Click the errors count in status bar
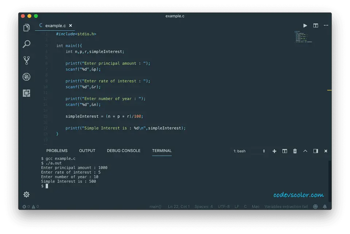The image size is (350, 234). point(26,207)
